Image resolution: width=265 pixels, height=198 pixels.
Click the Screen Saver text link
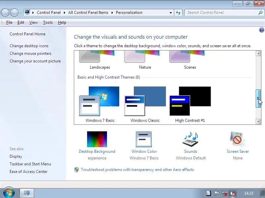[238, 151]
